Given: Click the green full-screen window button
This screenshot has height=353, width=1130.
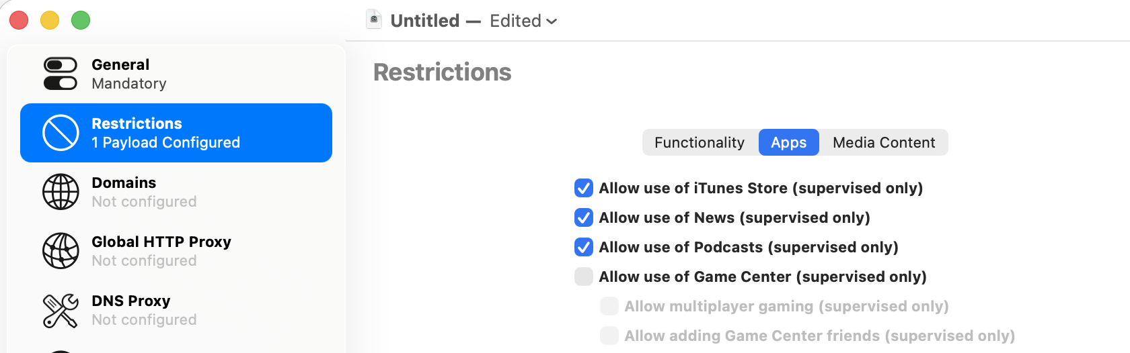Looking at the screenshot, I should 81,20.
